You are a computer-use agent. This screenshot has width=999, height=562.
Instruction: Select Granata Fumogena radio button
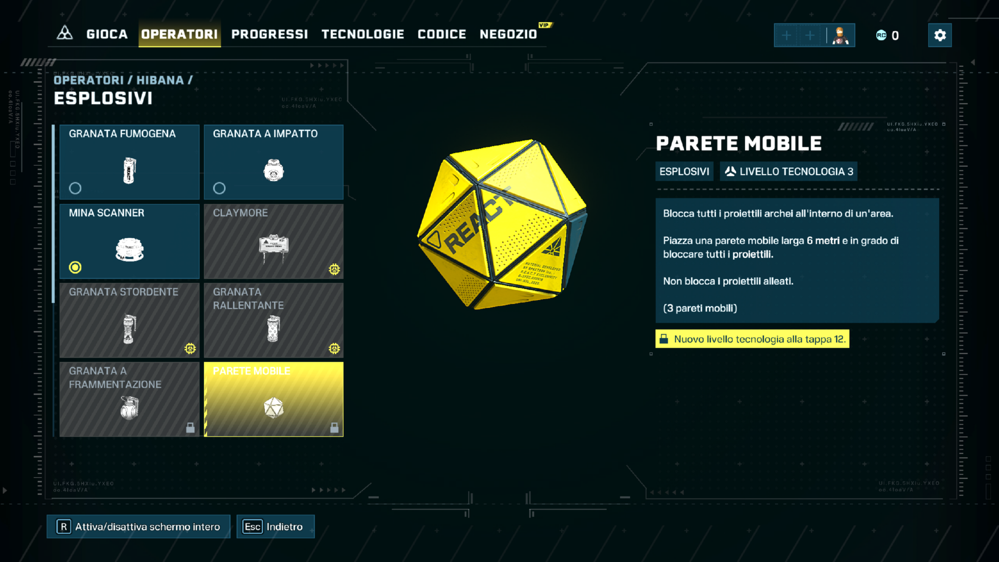[75, 188]
